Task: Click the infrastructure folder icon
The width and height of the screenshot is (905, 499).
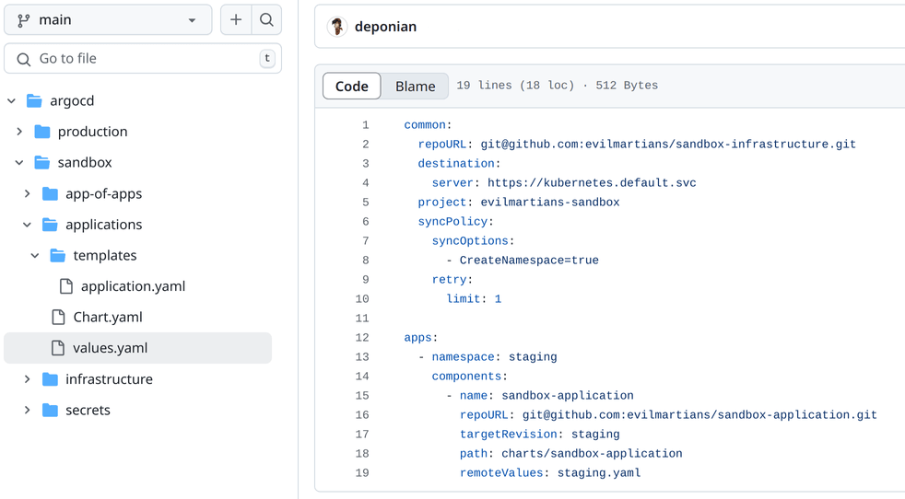Action: [x=50, y=379]
